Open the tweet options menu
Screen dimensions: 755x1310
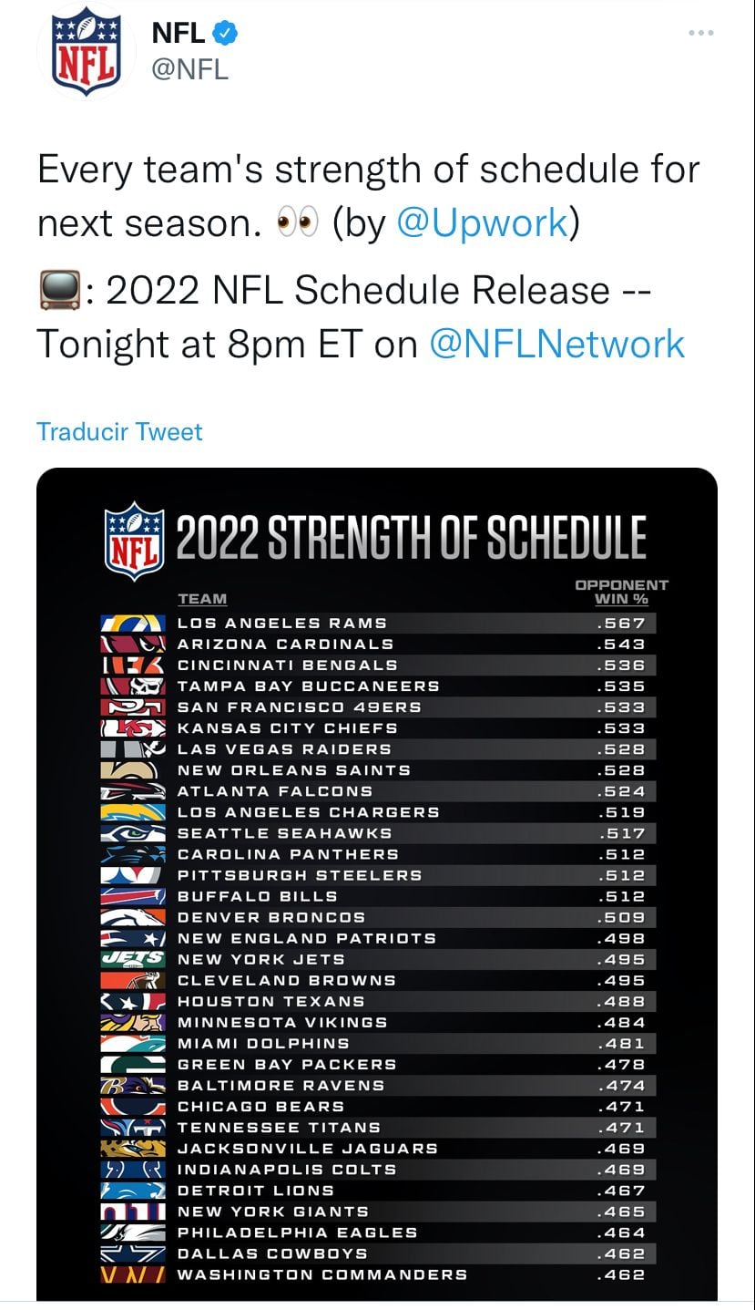click(700, 32)
